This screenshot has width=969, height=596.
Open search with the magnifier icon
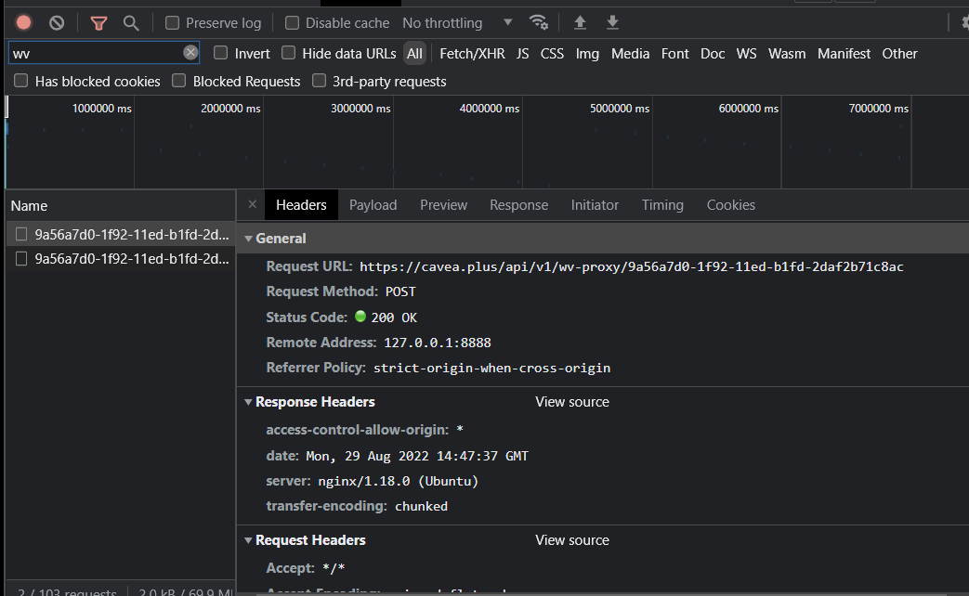(131, 22)
